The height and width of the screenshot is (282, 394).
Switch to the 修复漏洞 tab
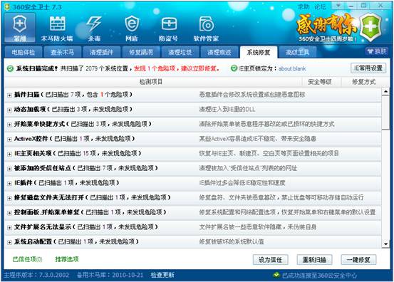coord(141,52)
